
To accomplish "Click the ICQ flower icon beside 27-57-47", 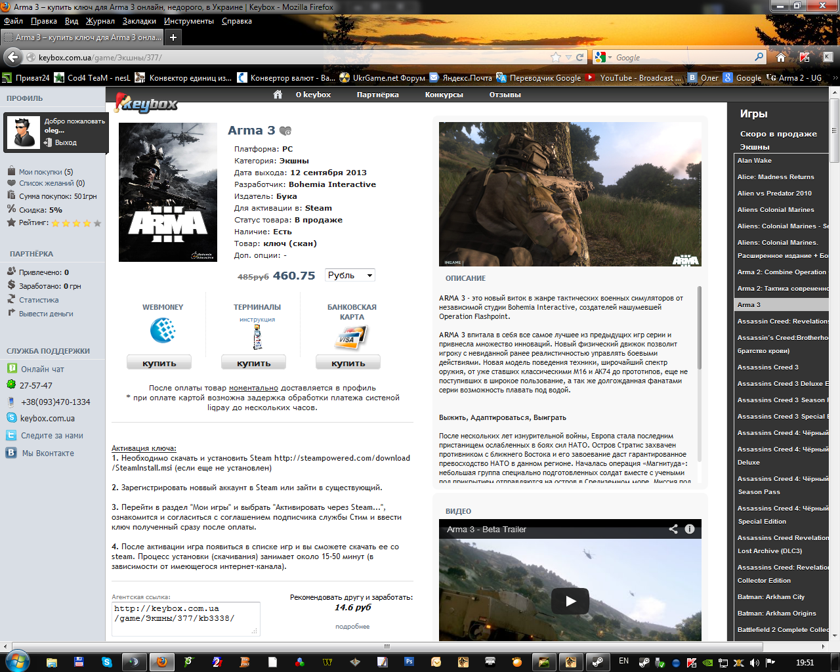I will [11, 385].
